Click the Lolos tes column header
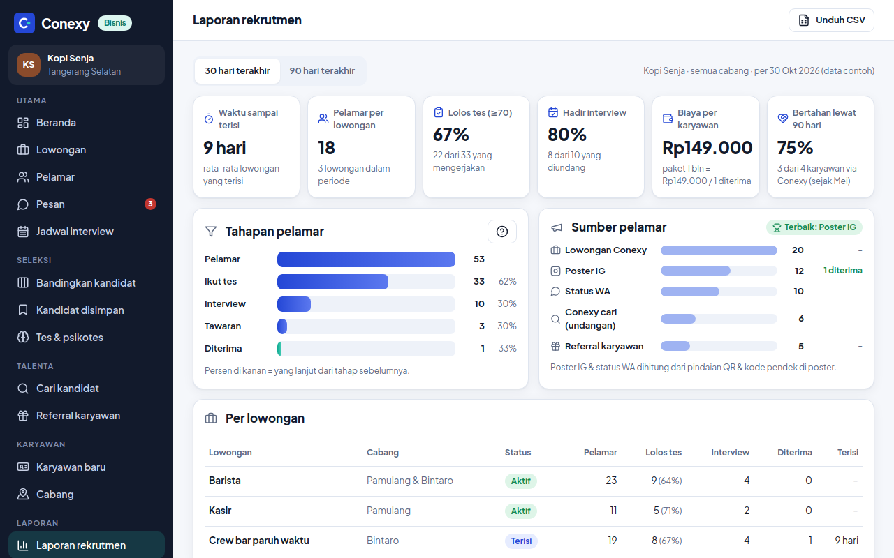Image resolution: width=894 pixels, height=558 pixels. click(664, 453)
